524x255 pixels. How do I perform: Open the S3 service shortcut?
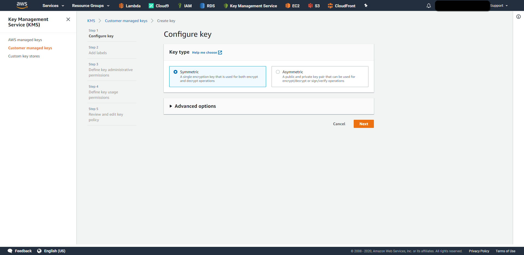[x=313, y=5]
